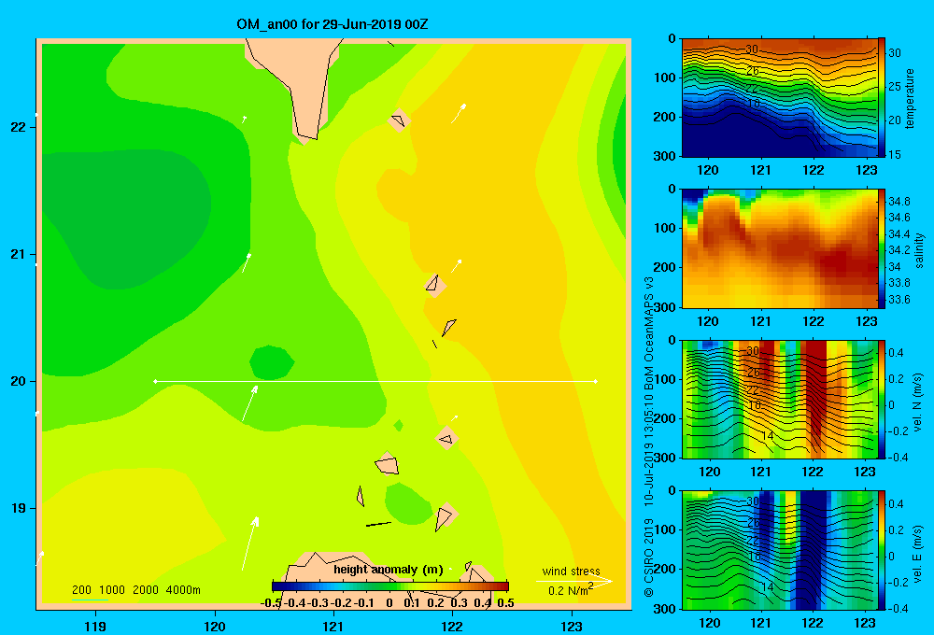934x635 pixels.
Task: Click latitude label 20 on the main map axis
Action: coord(19,381)
